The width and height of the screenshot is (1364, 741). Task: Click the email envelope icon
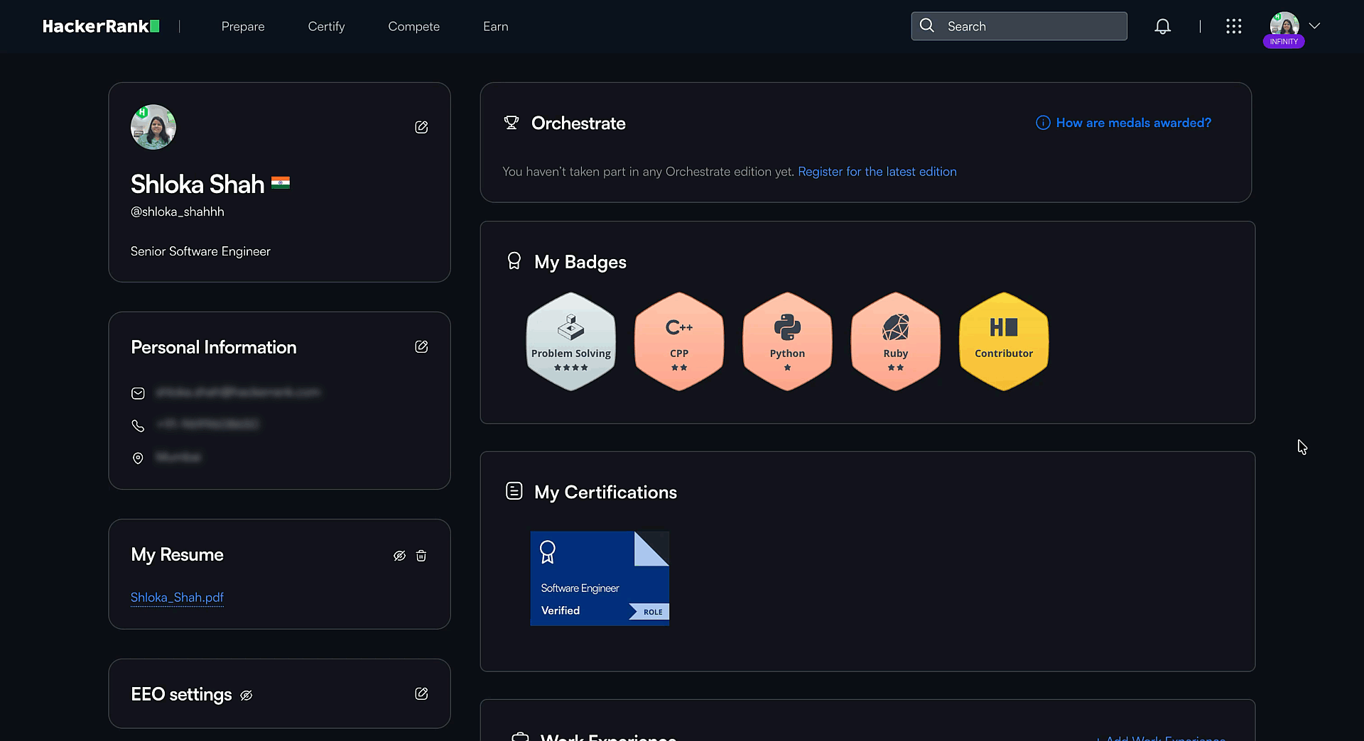click(138, 393)
